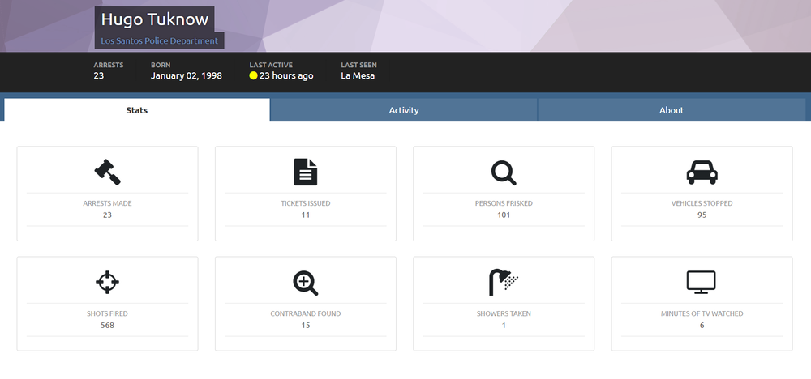The width and height of the screenshot is (811, 379).
Task: Click the magnifier icon for Persons Frisked
Action: [x=504, y=172]
